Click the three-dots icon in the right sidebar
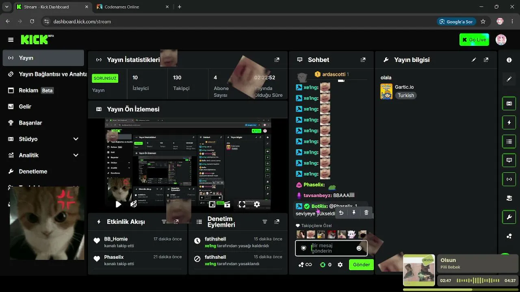The height and width of the screenshot is (292, 520). pyautogui.click(x=509, y=236)
